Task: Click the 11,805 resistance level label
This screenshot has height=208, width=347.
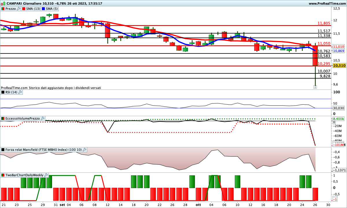Action: 324,23
